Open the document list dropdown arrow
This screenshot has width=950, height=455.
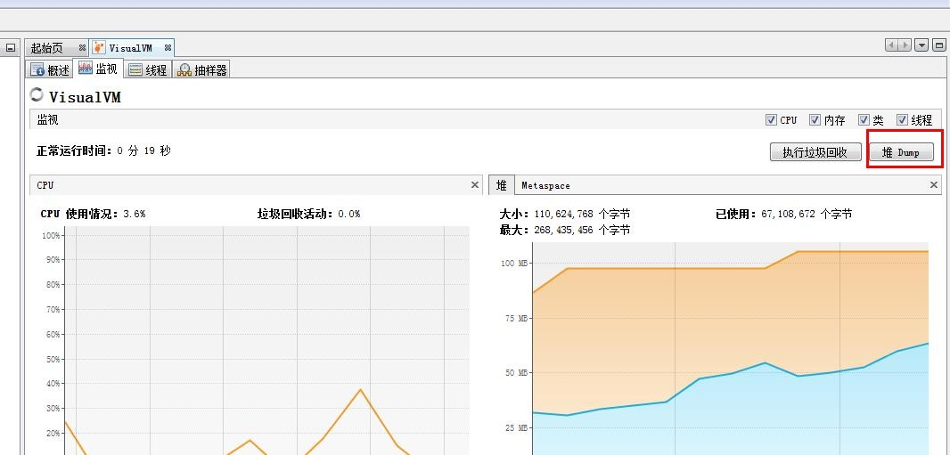pos(921,45)
